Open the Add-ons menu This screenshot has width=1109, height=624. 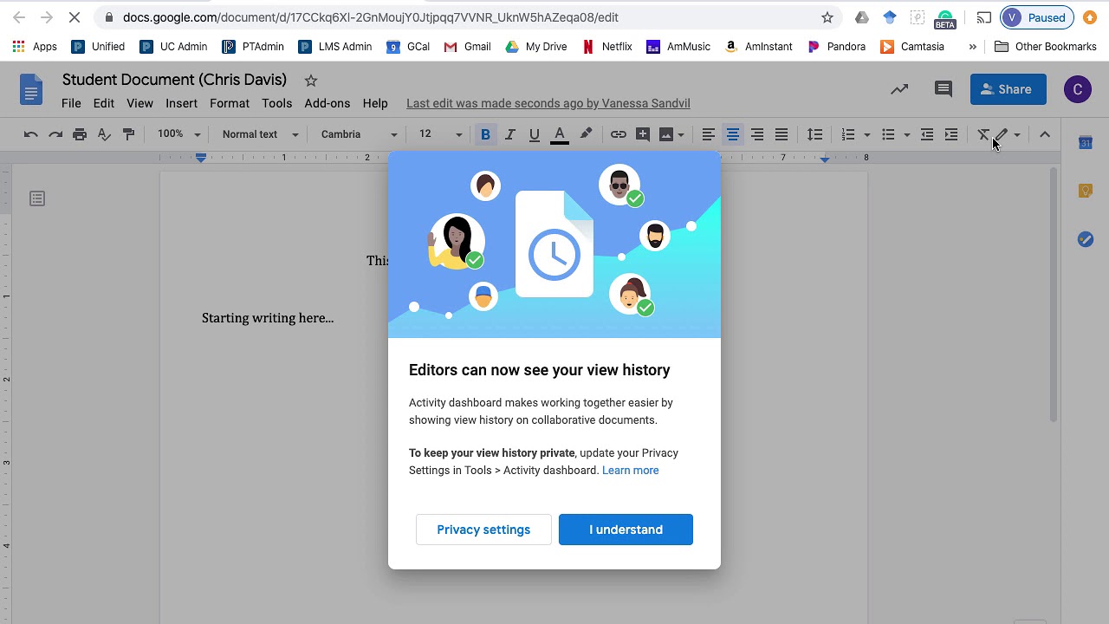coord(328,103)
